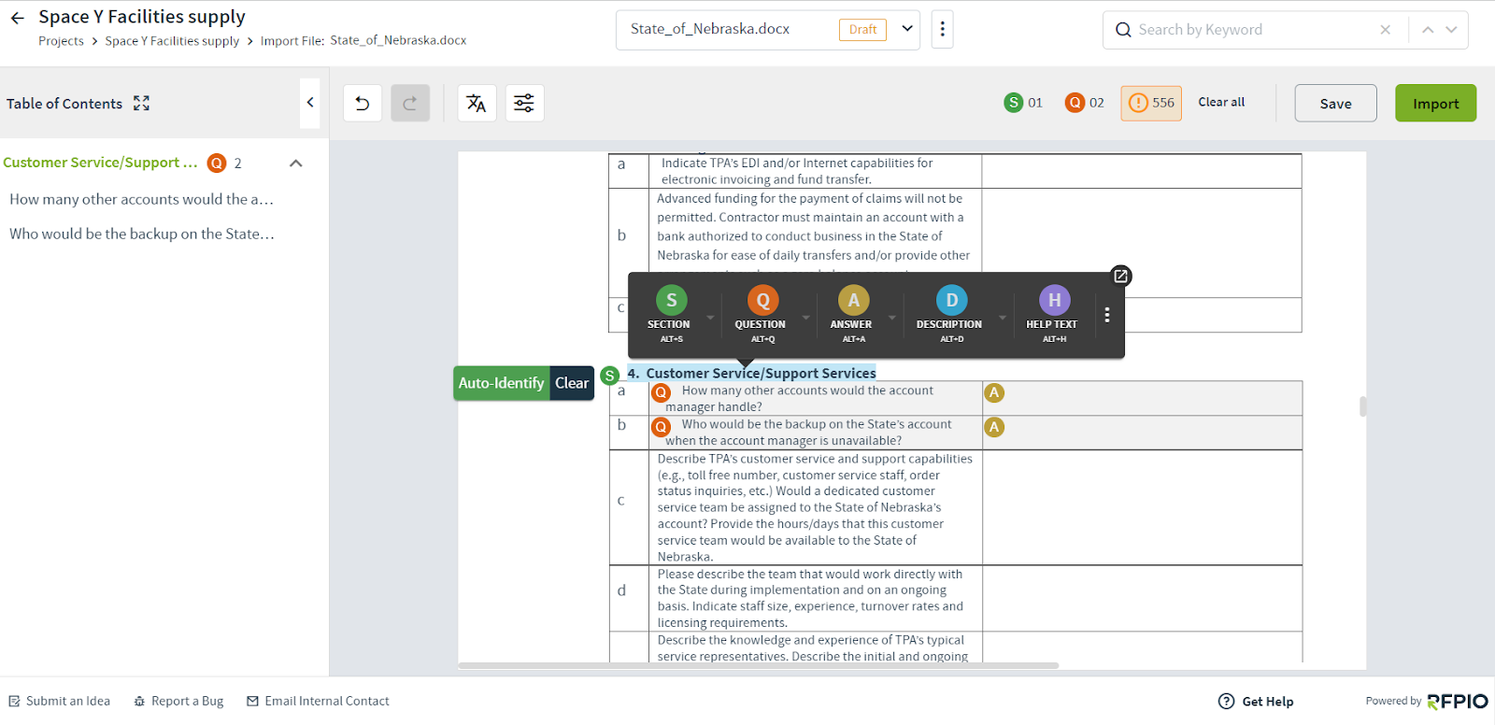Image resolution: width=1495 pixels, height=725 pixels.
Task: Click the redo icon in toolbar
Action: coord(410,103)
